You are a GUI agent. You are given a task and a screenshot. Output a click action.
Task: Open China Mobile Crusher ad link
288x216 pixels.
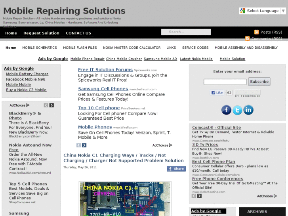coord(124,59)
